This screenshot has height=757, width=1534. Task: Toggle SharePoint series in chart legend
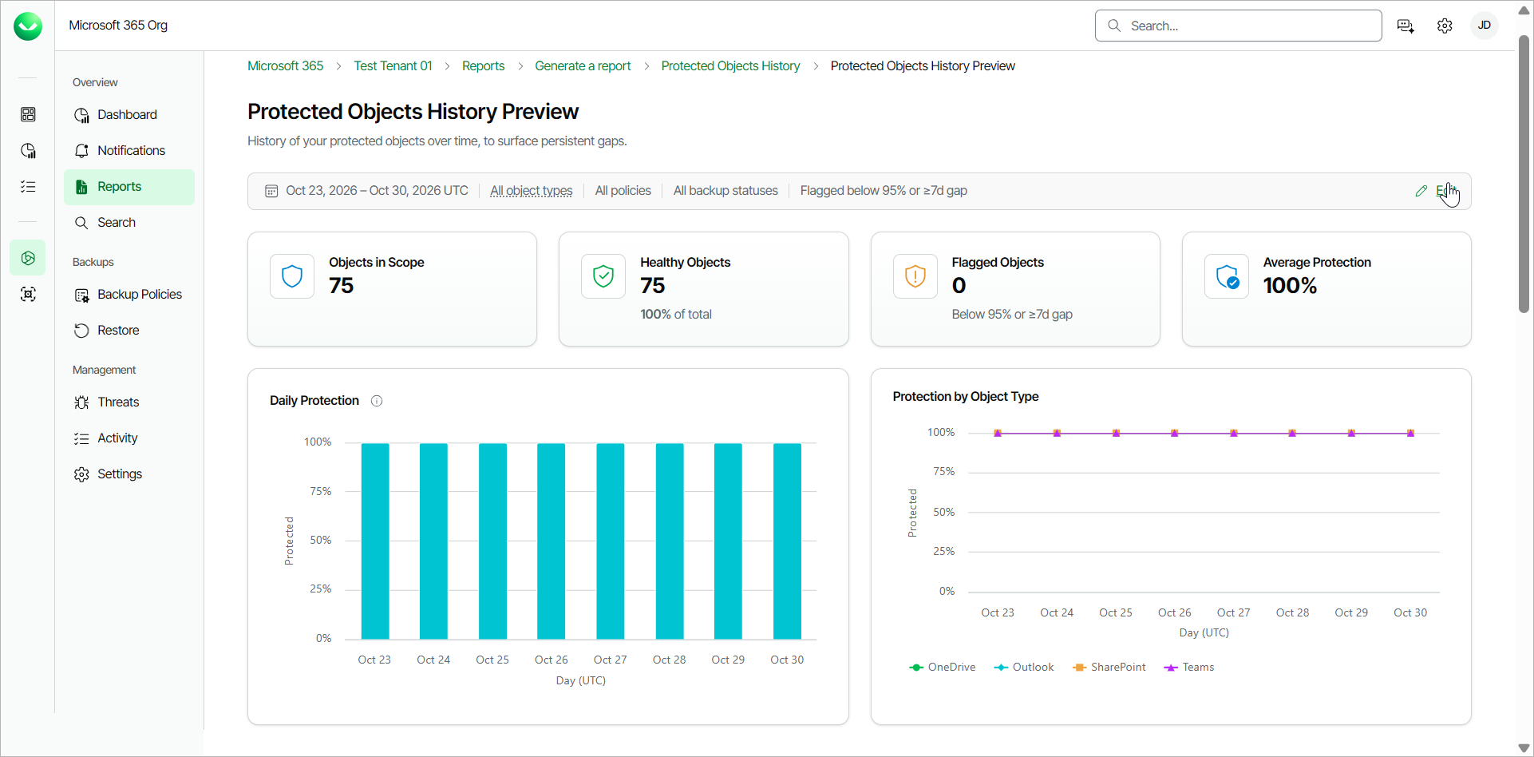1109,668
